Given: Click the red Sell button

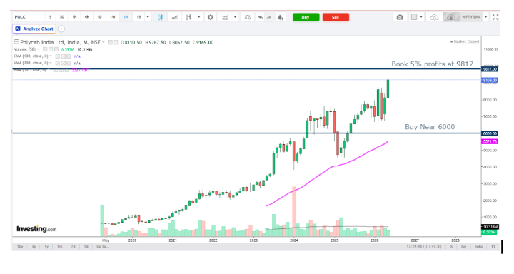Looking at the screenshot, I should pos(336,17).
